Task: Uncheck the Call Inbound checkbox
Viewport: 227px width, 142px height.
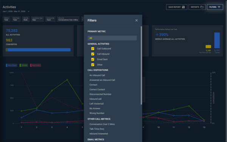Action: (93, 54)
